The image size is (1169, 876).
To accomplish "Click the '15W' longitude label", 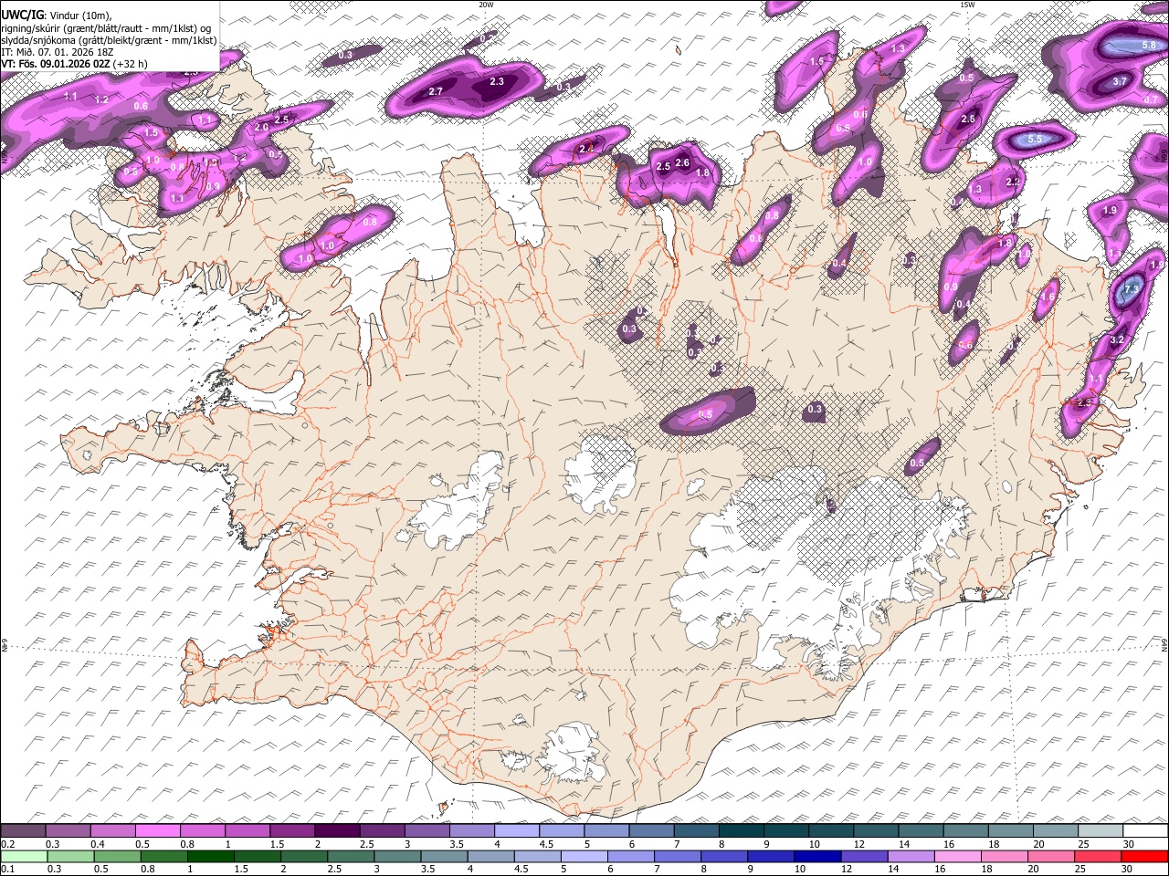I will coord(967,5).
